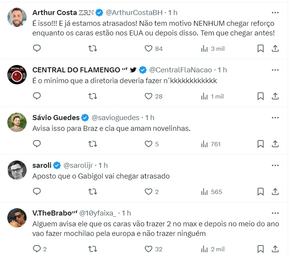This screenshot has height=259, width=290.
Task: Bookmark the saroli tweet
Action: (x=260, y=192)
